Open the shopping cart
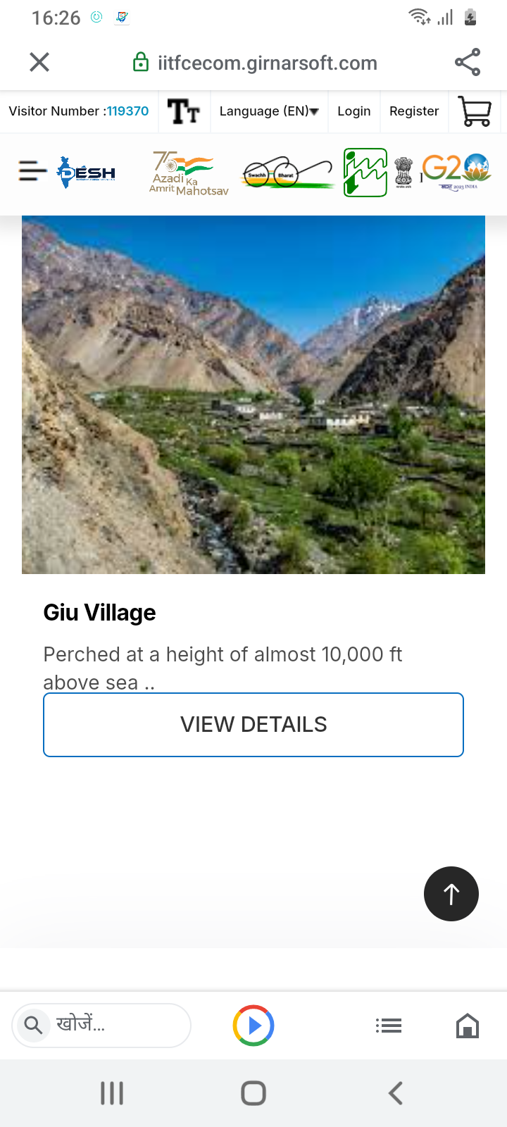507x1127 pixels. tap(475, 111)
